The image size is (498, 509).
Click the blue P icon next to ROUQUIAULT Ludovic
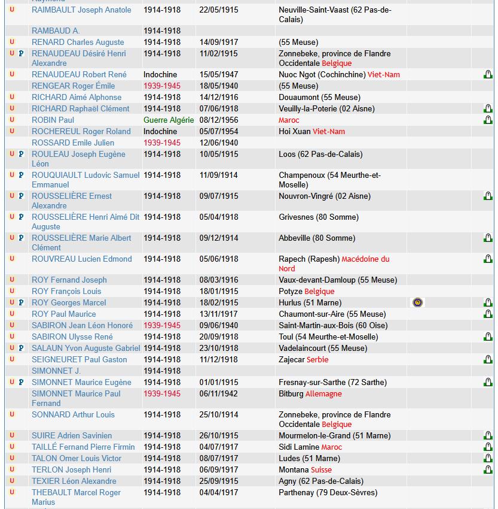tap(21, 175)
